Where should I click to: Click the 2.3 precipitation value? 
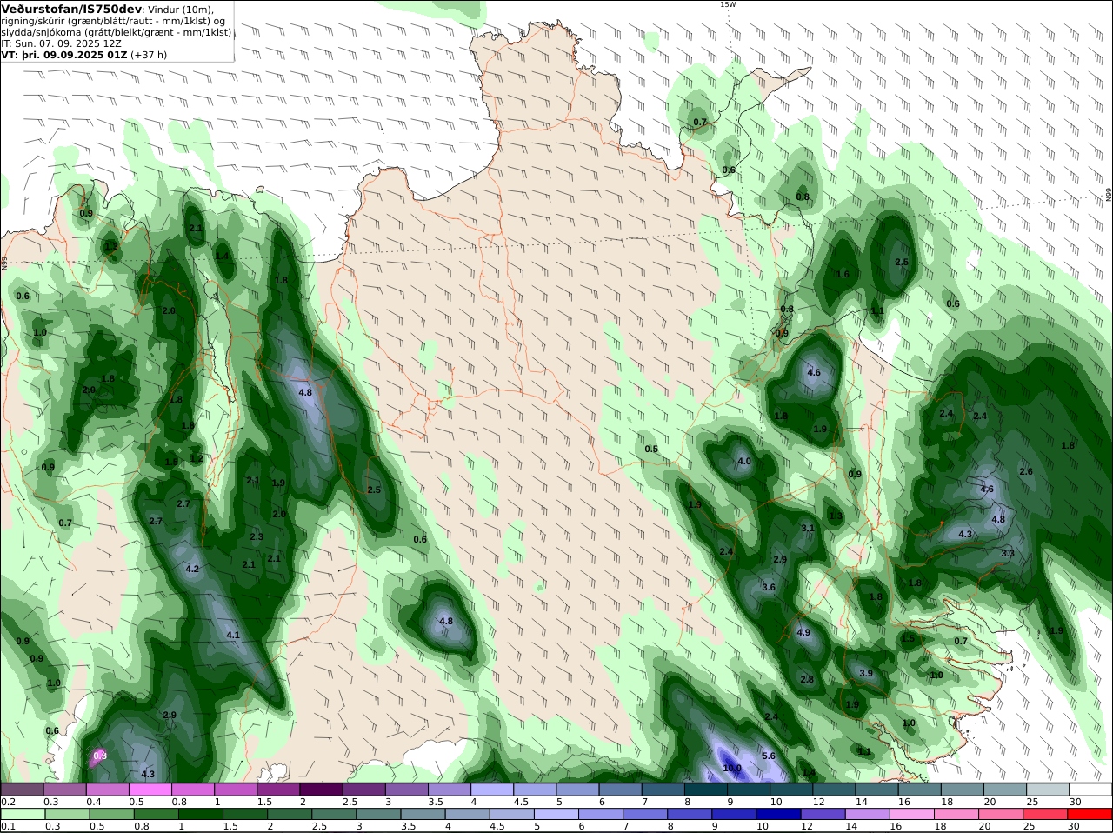(257, 537)
